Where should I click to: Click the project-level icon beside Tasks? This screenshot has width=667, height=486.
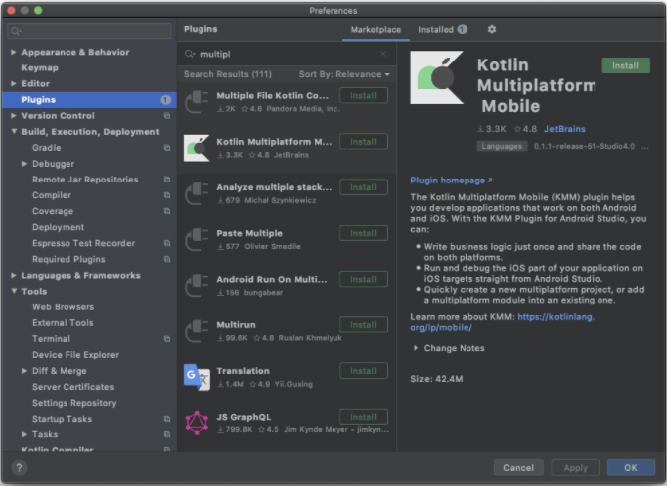167,434
